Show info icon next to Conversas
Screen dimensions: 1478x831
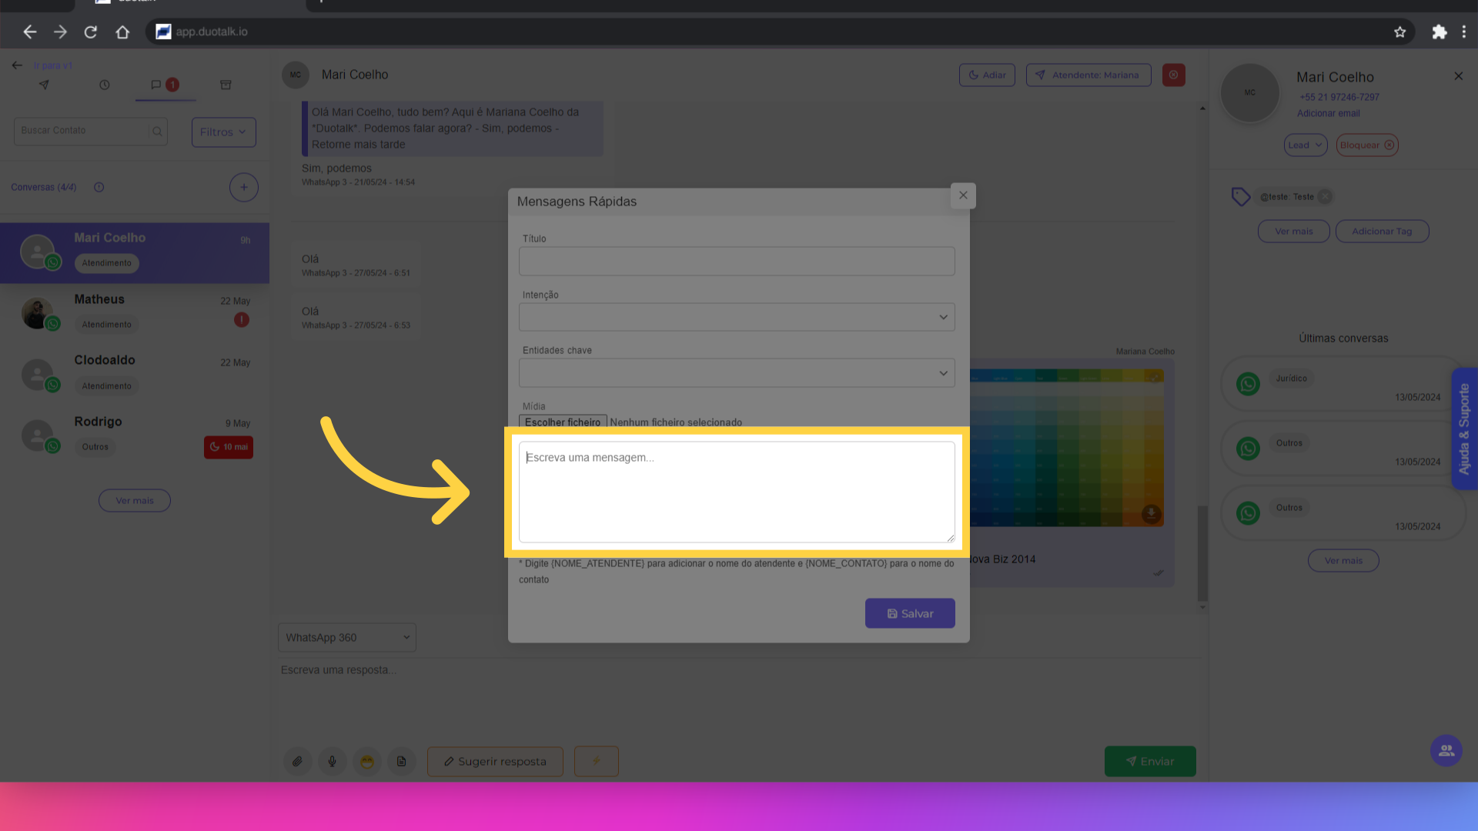click(99, 187)
